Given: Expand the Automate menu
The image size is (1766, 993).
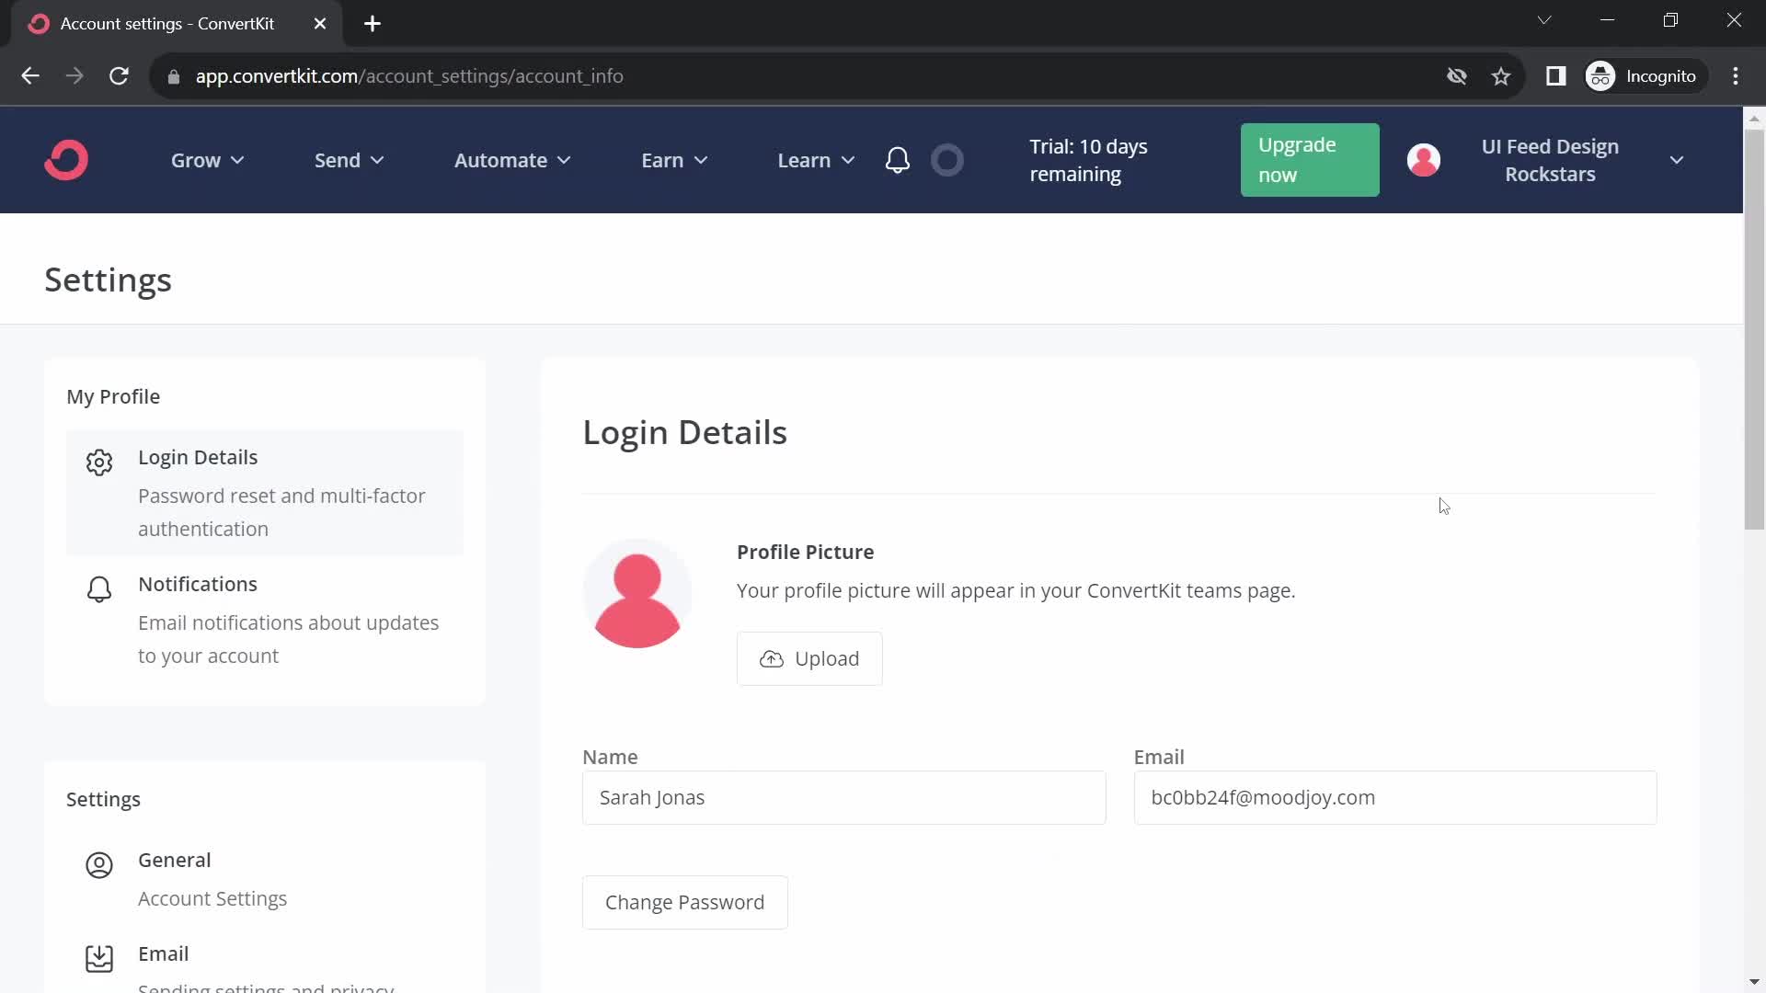Looking at the screenshot, I should [513, 160].
